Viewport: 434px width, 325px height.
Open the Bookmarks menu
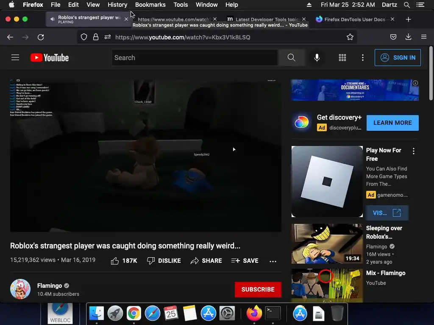(150, 5)
